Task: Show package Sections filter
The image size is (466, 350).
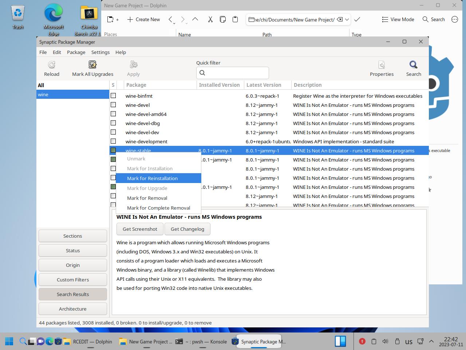Action: click(73, 236)
